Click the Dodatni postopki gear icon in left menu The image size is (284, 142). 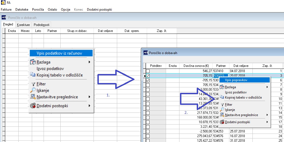(33, 106)
